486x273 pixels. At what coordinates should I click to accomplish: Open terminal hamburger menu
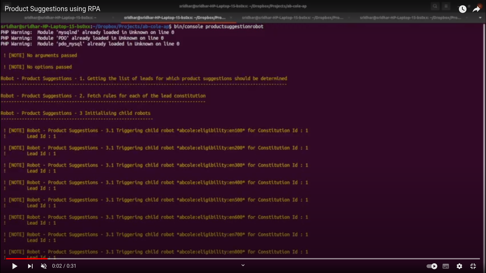tap(446, 6)
